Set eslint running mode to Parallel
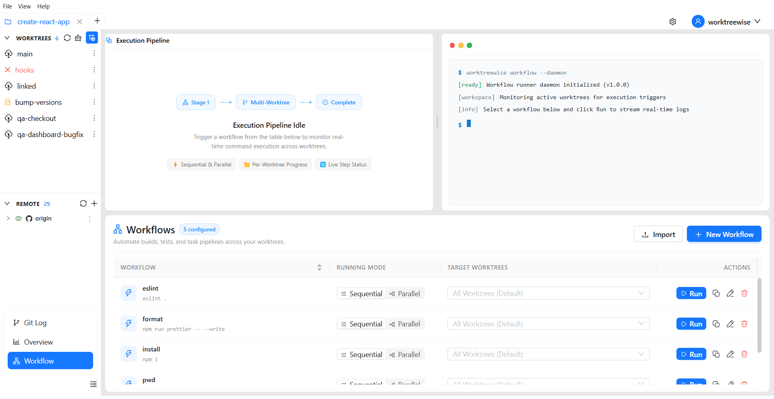774x399 pixels. (x=405, y=294)
